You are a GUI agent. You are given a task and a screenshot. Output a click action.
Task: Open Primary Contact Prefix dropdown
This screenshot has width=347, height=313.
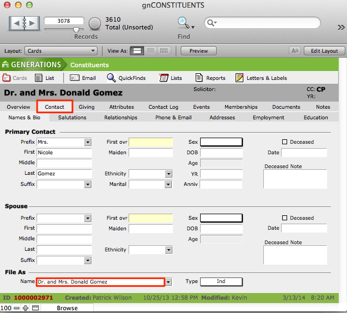tap(88, 143)
